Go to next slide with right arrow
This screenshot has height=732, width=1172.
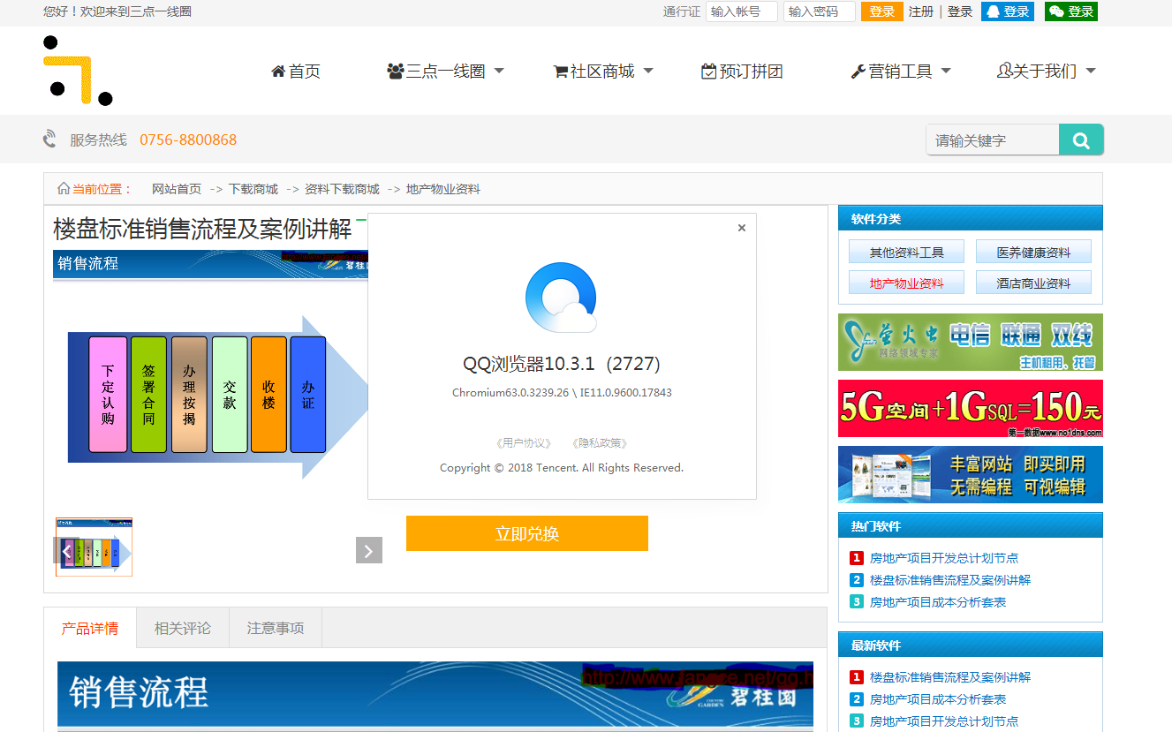(x=368, y=550)
